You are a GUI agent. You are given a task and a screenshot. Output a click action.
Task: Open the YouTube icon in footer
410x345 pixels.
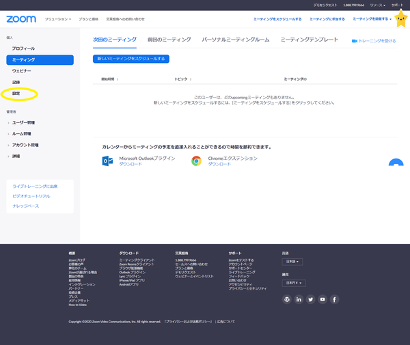(323, 299)
